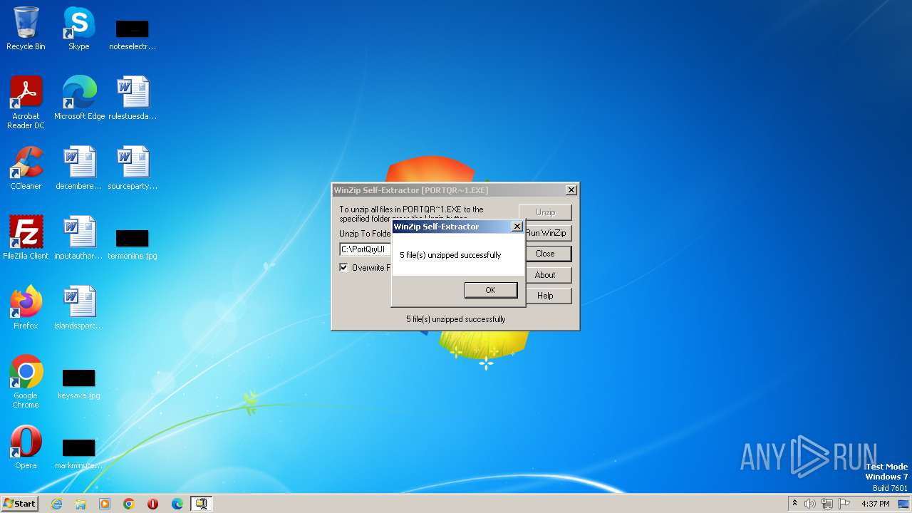Viewport: 912px width, 513px height.
Task: Select the termonline.jpg file
Action: tap(133, 244)
